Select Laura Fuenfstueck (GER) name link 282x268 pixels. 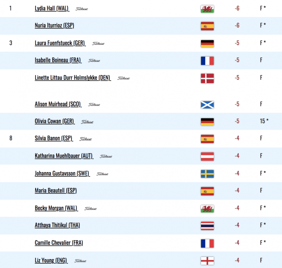pyautogui.click(x=60, y=43)
